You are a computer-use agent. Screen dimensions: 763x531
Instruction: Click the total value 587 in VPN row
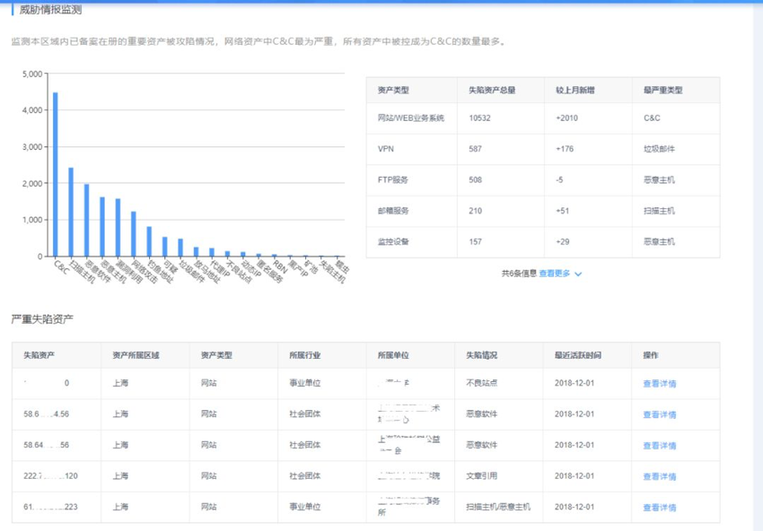pyautogui.click(x=475, y=149)
